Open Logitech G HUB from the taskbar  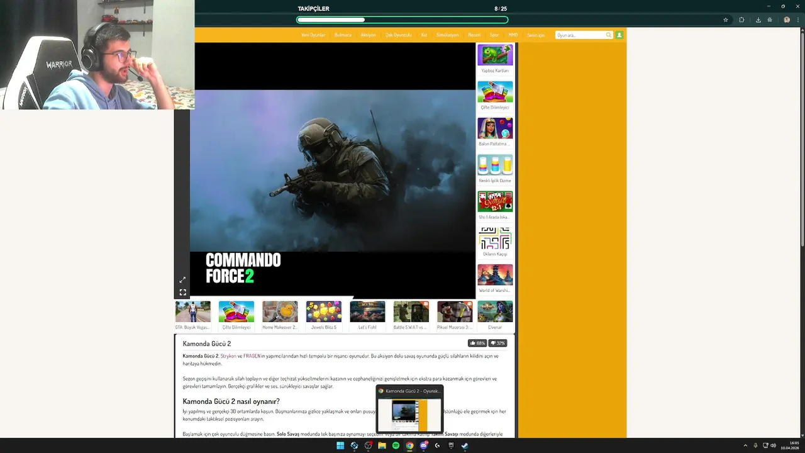pyautogui.click(x=437, y=445)
